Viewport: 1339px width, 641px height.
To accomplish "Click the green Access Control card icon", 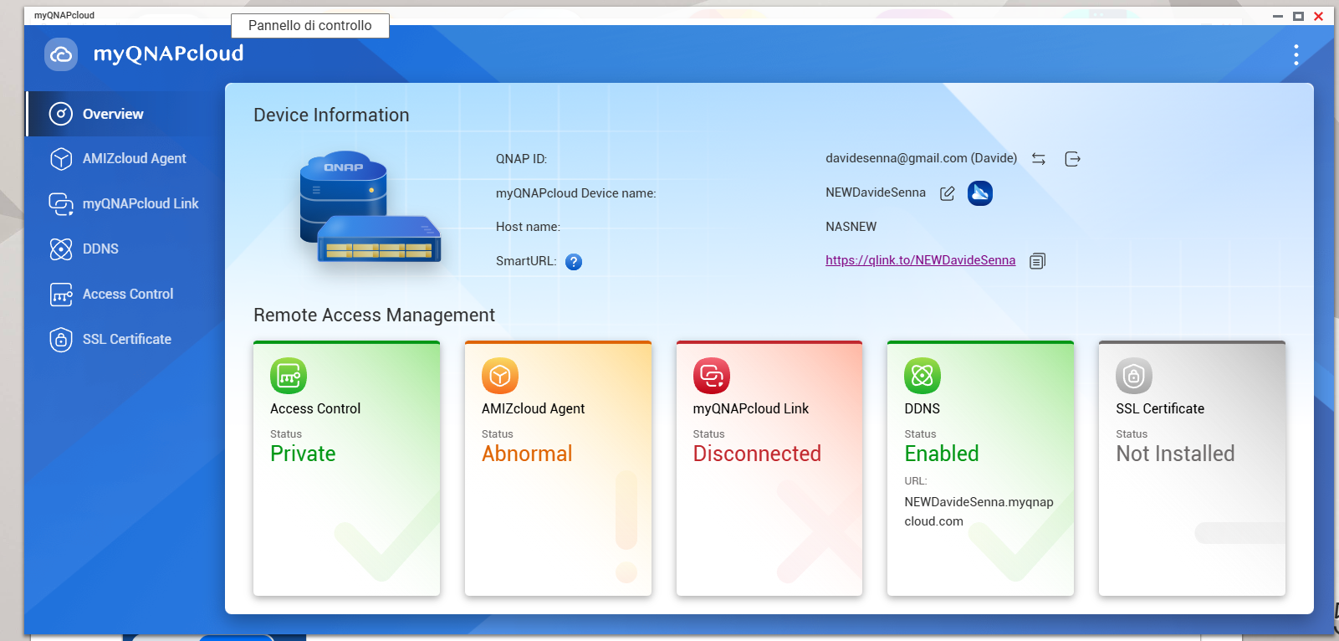I will pyautogui.click(x=289, y=377).
